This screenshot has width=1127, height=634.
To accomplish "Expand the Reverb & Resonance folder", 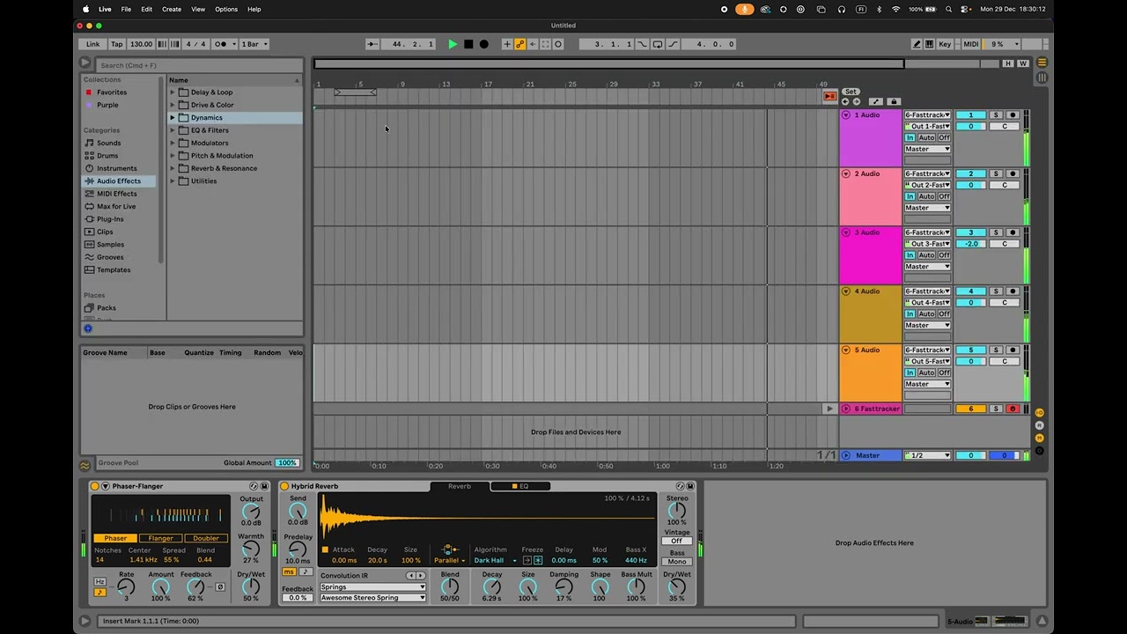I will pos(173,168).
